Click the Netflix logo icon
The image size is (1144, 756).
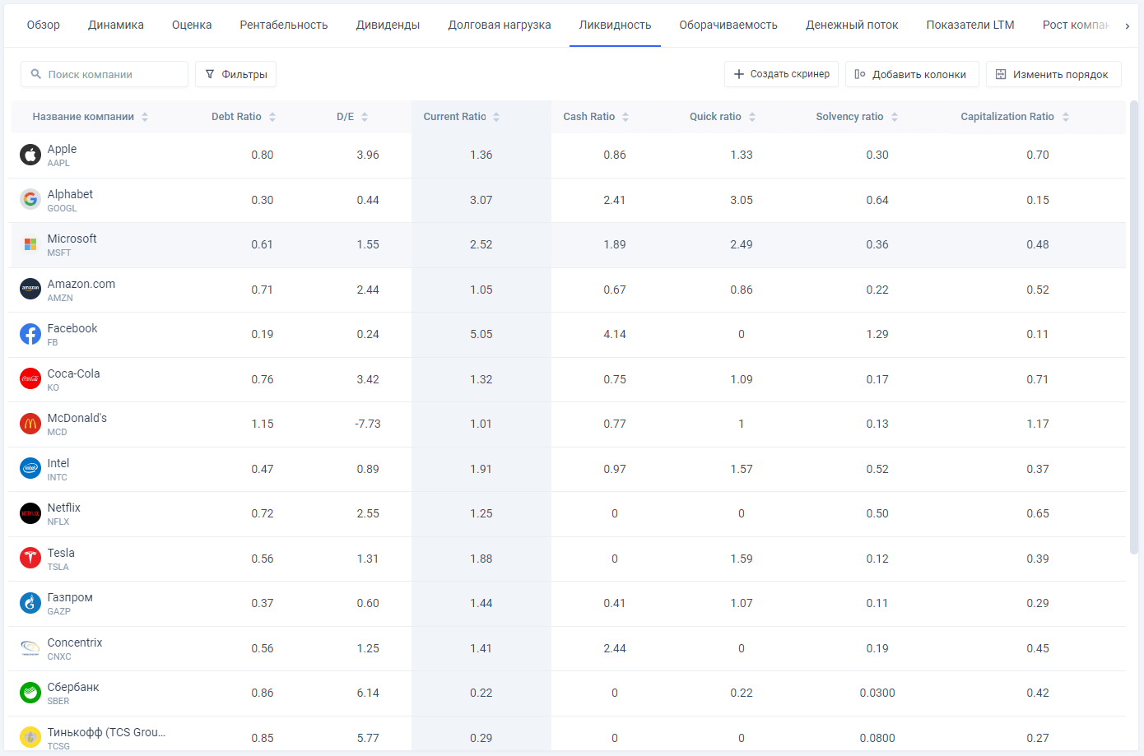pyautogui.click(x=30, y=513)
